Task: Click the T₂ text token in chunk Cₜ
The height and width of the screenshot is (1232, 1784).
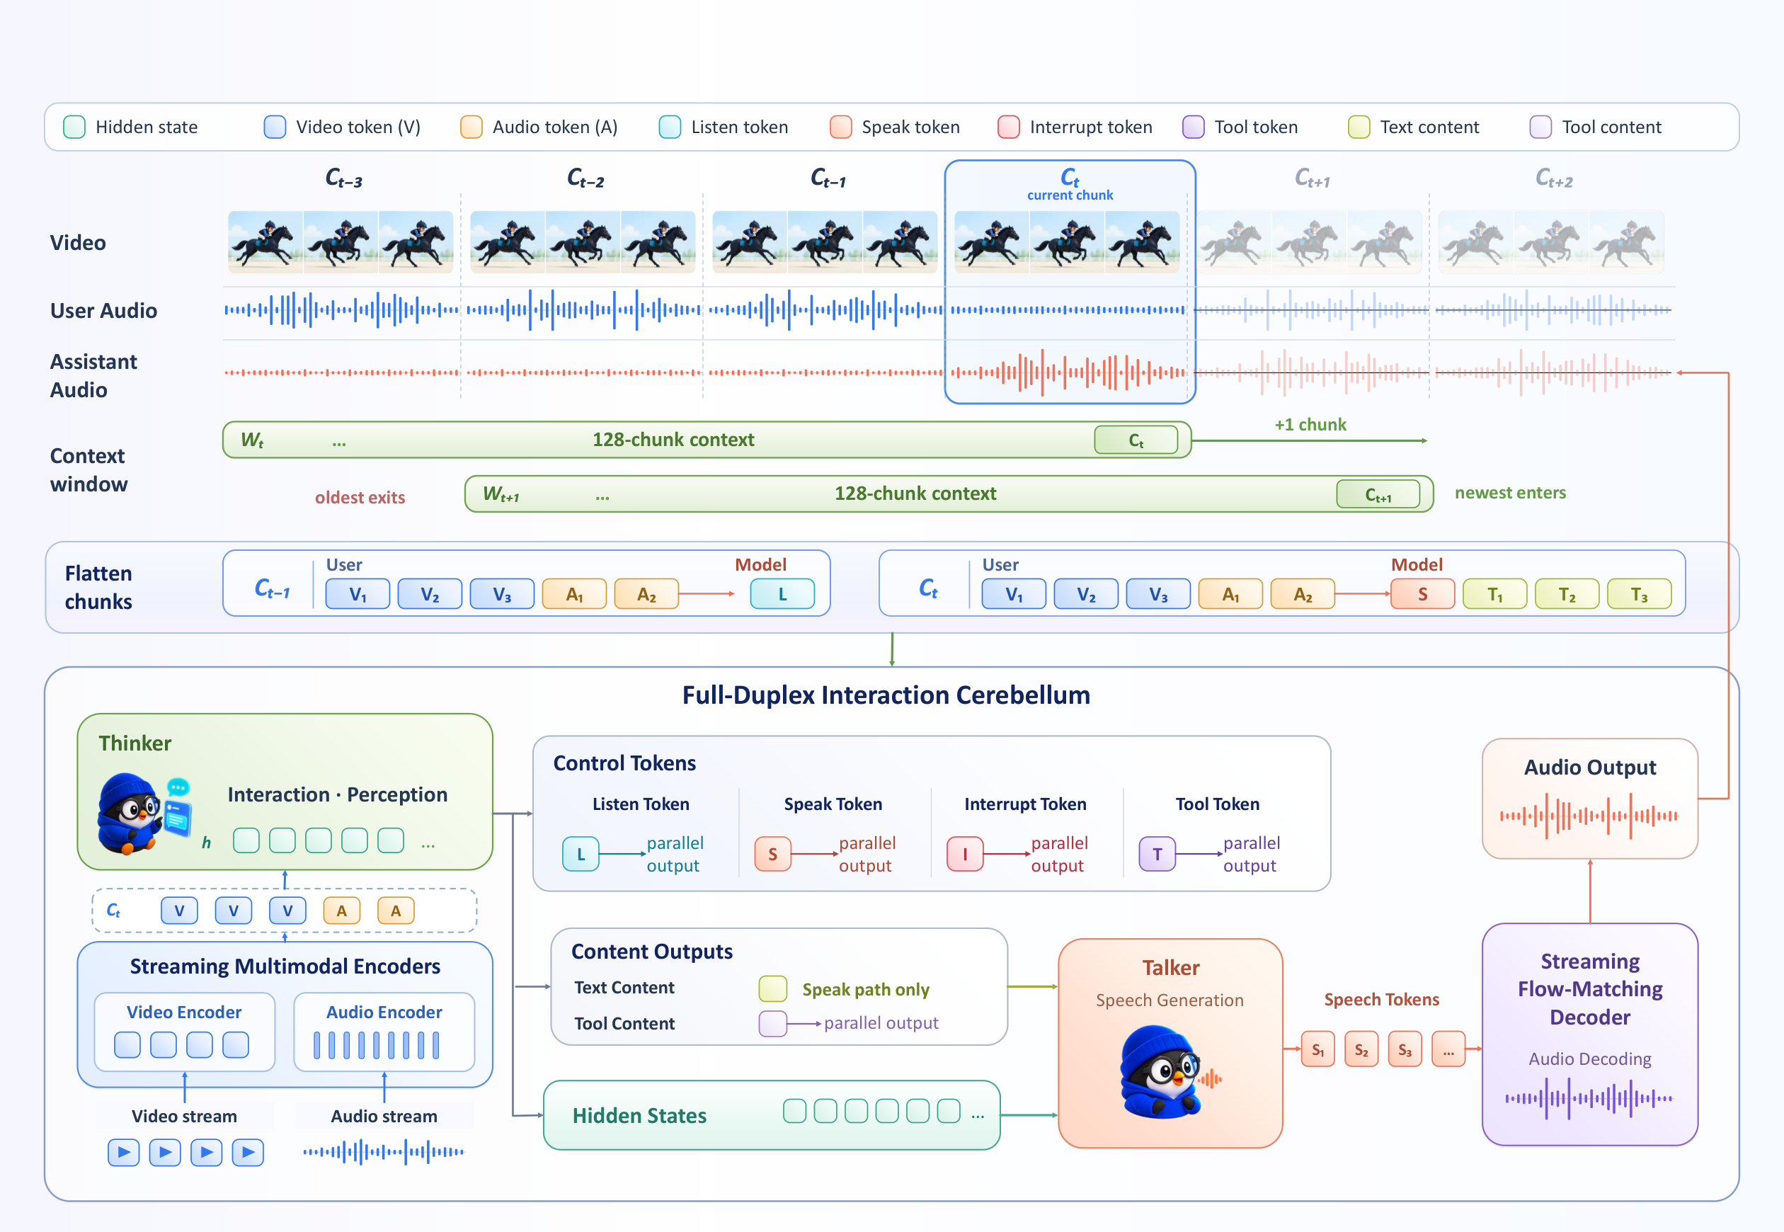Action: pyautogui.click(x=1567, y=594)
